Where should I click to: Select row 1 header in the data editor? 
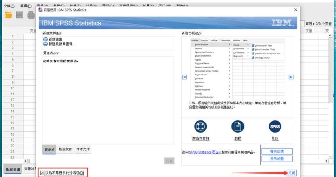click(13, 36)
